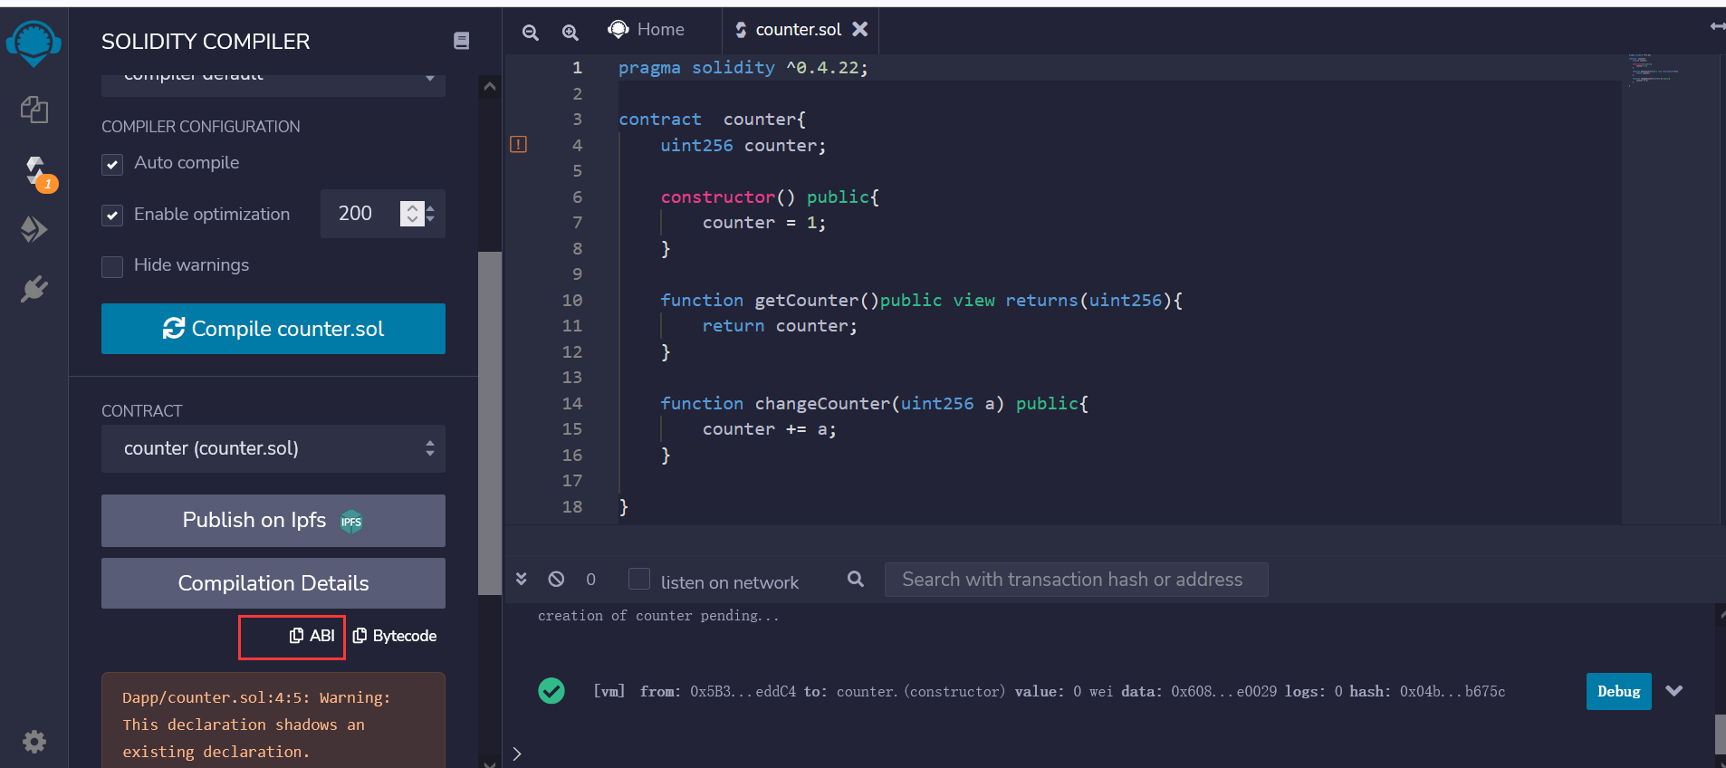The image size is (1726, 768).
Task: Click compiler panel scroll up arrow
Action: (x=490, y=87)
